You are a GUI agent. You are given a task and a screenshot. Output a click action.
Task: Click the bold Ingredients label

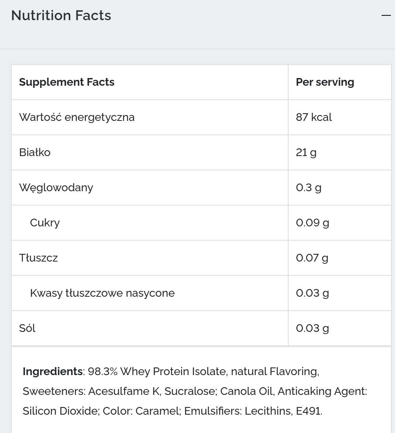coord(53,371)
